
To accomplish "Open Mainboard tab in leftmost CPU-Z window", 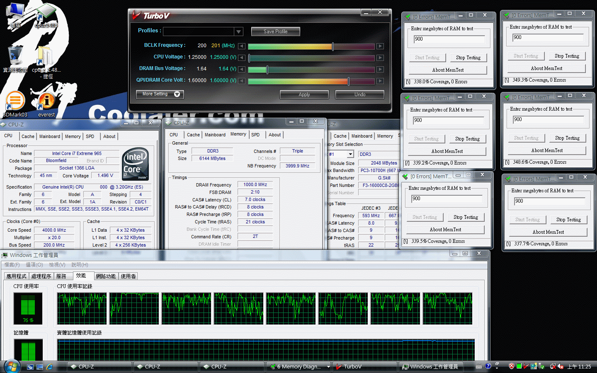I will coord(50,136).
